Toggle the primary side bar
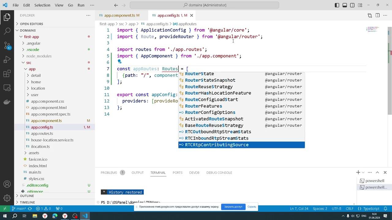This screenshot has height=220, width=392. point(337,5)
